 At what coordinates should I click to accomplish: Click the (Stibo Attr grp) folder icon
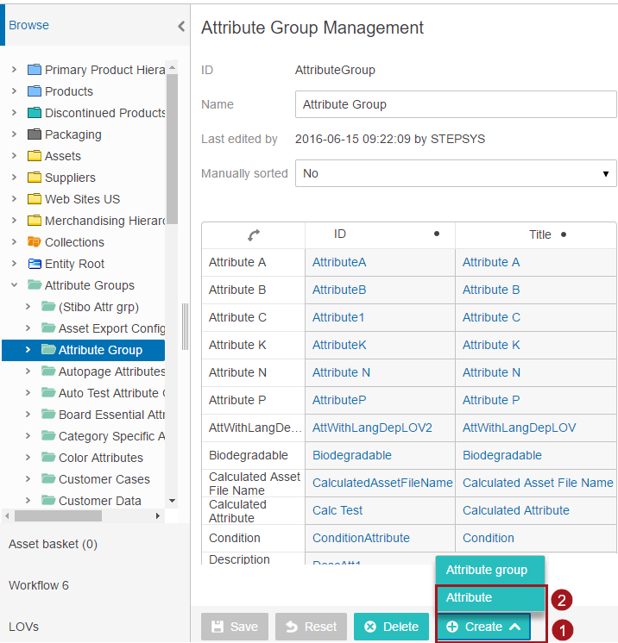[x=48, y=306]
